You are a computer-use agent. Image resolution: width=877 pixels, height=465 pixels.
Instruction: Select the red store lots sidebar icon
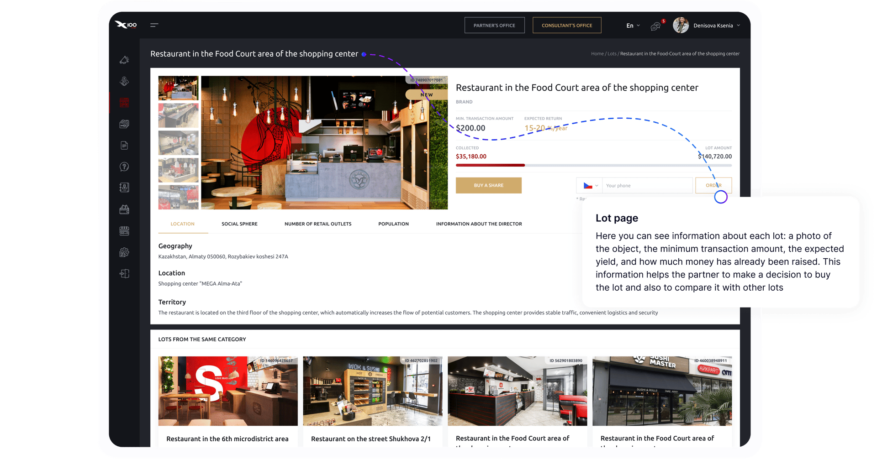coord(124,103)
